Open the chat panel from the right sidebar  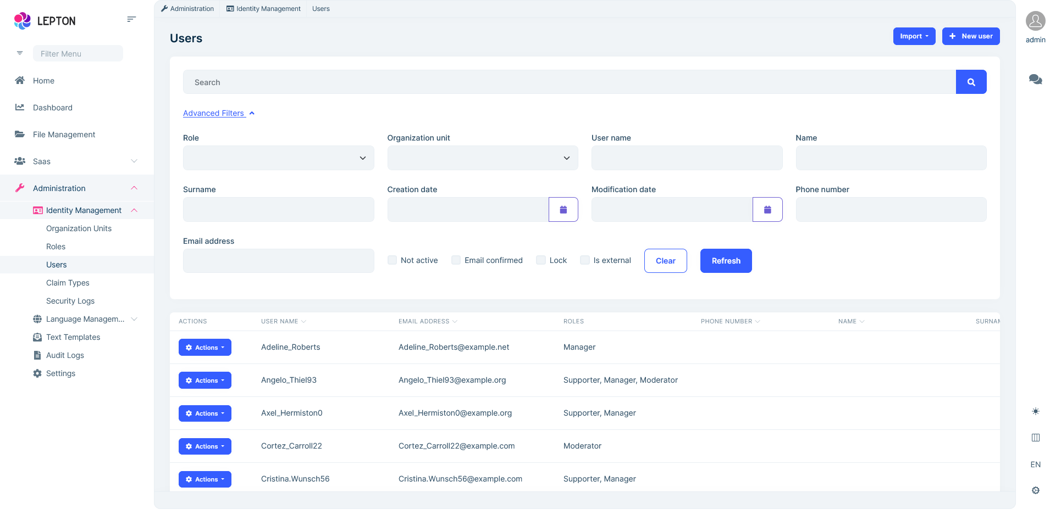1035,80
